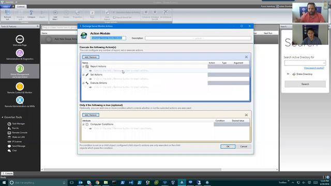Confirm the dialog with OK
This screenshot has width=331, height=186.
pyautogui.click(x=228, y=146)
